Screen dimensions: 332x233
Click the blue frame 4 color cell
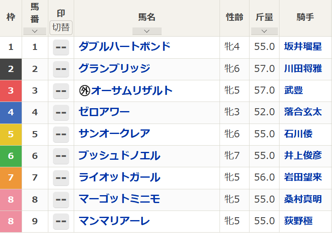(11, 113)
